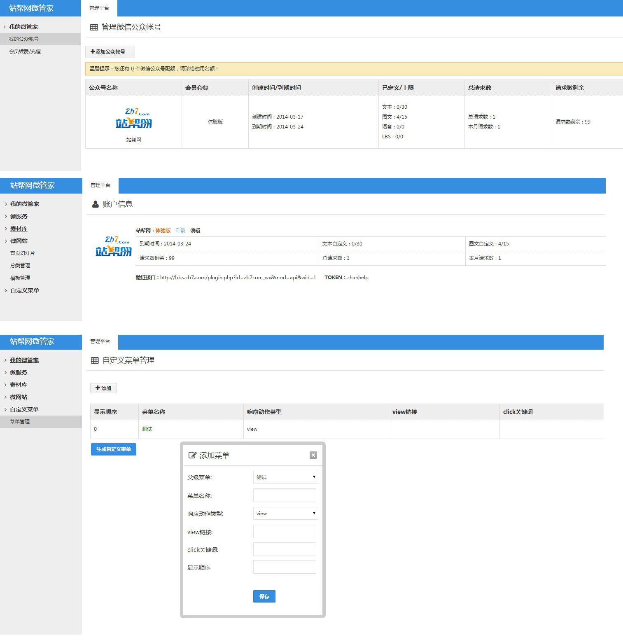Click the 添加 button in menu management
This screenshot has height=640, width=623.
tap(103, 388)
